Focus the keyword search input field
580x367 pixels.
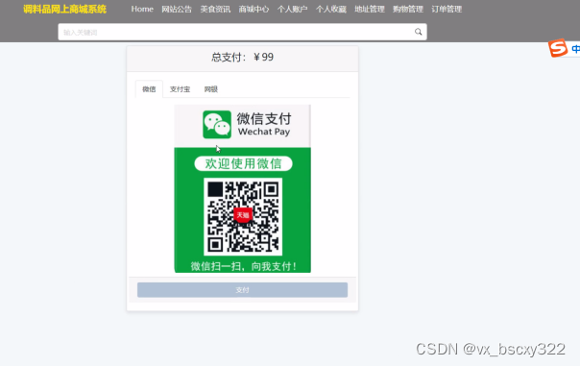tap(242, 32)
